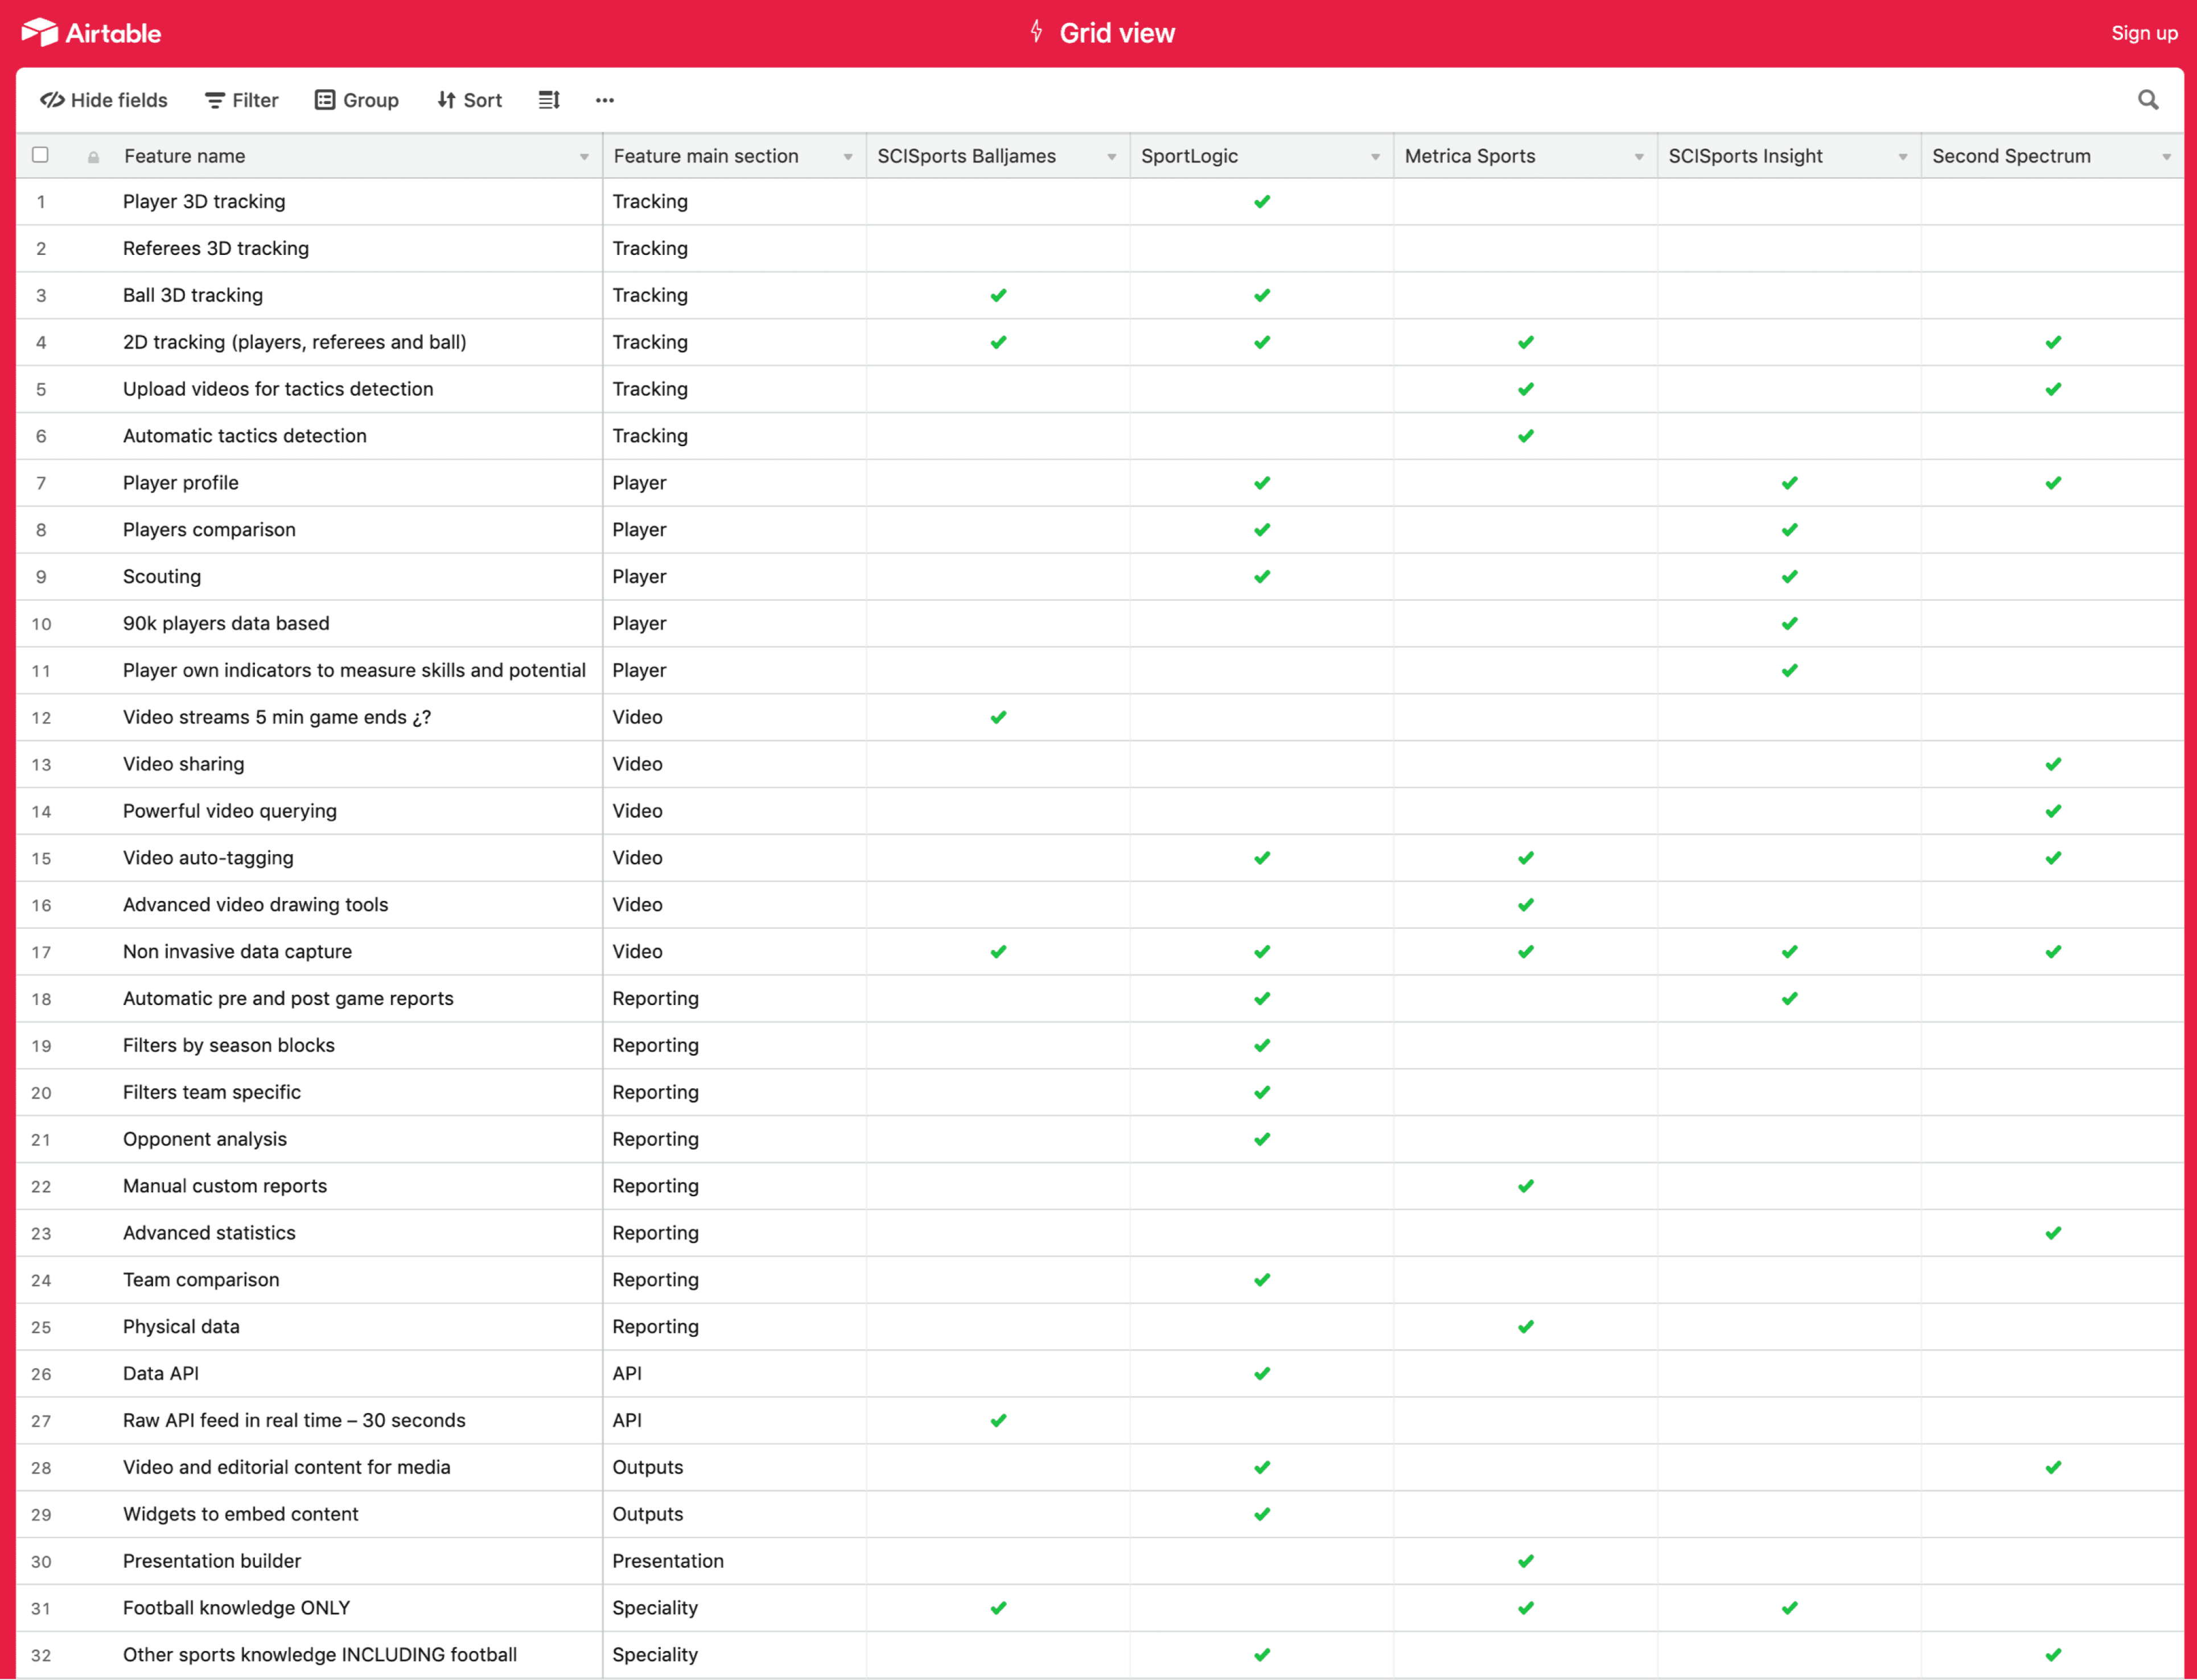Screen dimensions: 2197x1680
Task: Toggle Second Spectrum check for Advanced statistics
Action: click(x=2053, y=1233)
